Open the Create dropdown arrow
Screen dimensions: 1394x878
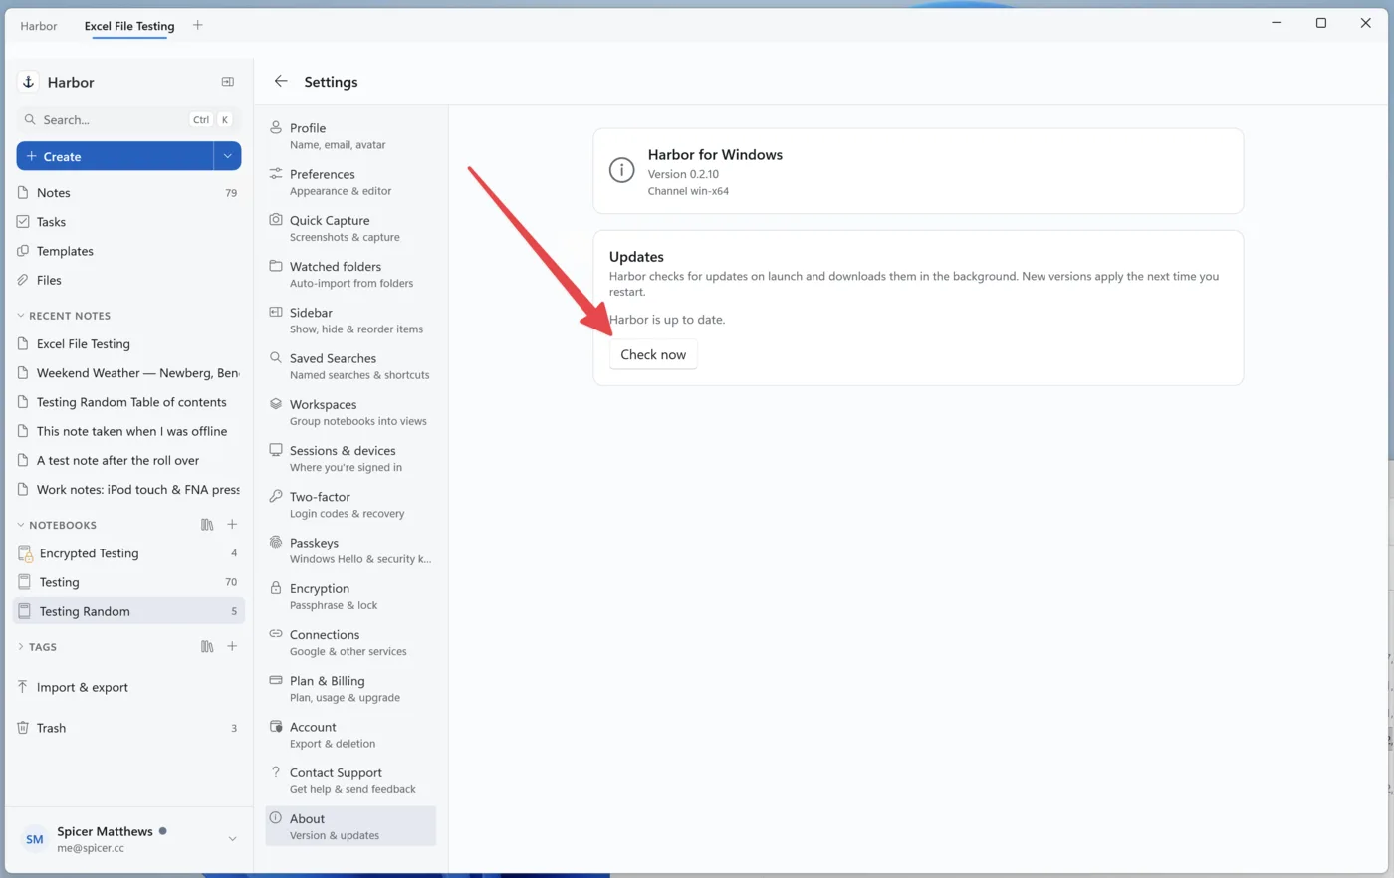227,156
